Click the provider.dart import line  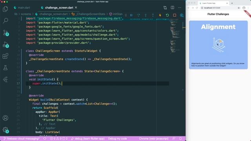[x=58, y=43]
